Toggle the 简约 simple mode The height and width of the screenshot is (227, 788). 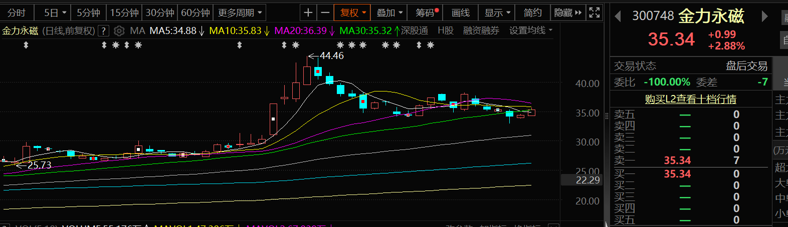pos(532,12)
